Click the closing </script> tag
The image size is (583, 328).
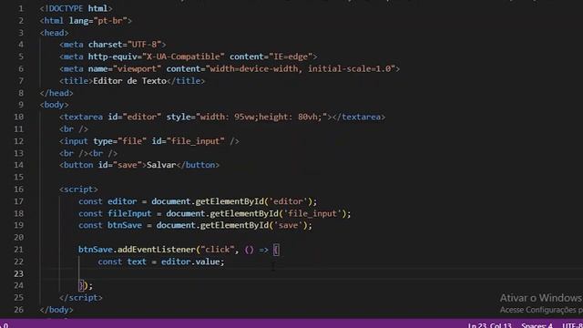click(x=81, y=298)
